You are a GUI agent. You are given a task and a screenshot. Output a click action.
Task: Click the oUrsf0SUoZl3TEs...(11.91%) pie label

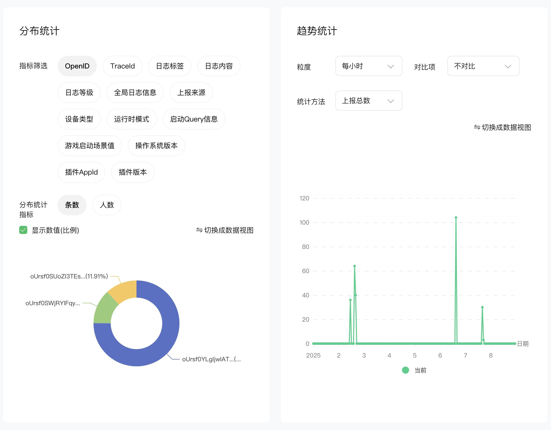(69, 276)
